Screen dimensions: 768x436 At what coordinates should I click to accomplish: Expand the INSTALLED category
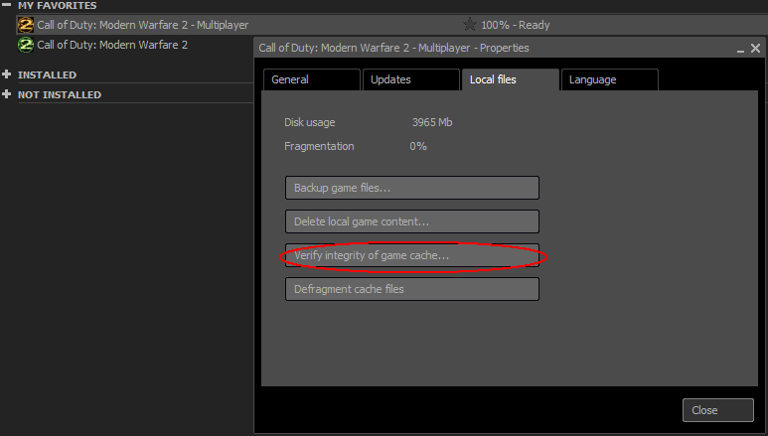[6, 74]
